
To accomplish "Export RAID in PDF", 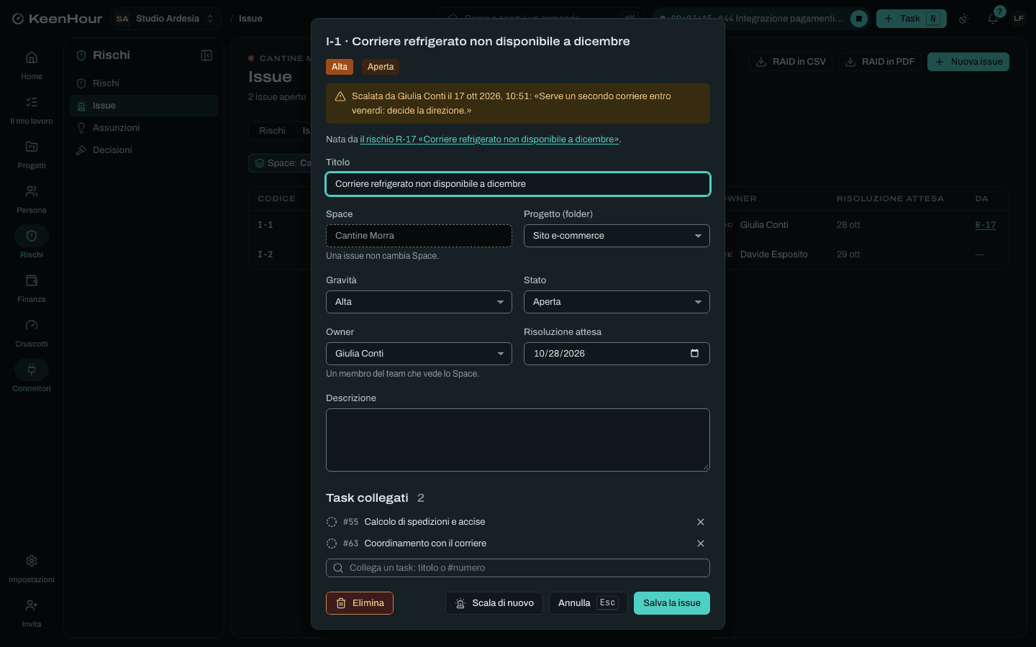I will [x=880, y=62].
